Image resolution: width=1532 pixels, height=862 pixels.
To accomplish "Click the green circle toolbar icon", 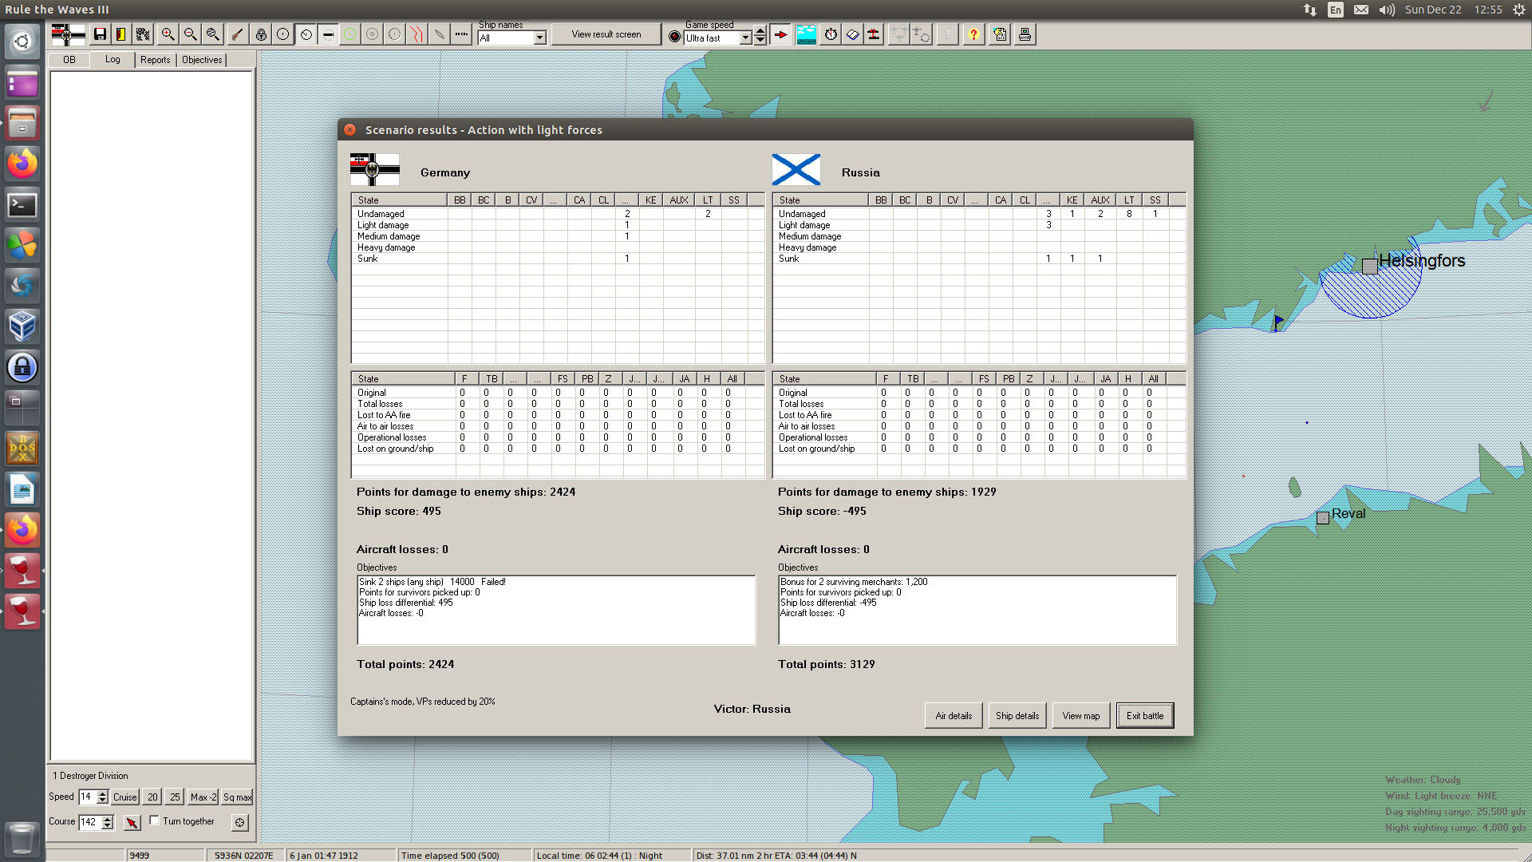I will tap(349, 34).
